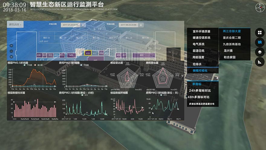The width and height of the screenshot is (266, 150).
Task: Open the layers stack icon
Action: click(x=260, y=52)
